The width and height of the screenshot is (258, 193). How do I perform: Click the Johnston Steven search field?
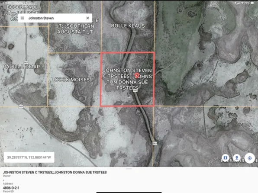pyautogui.click(x=55, y=18)
